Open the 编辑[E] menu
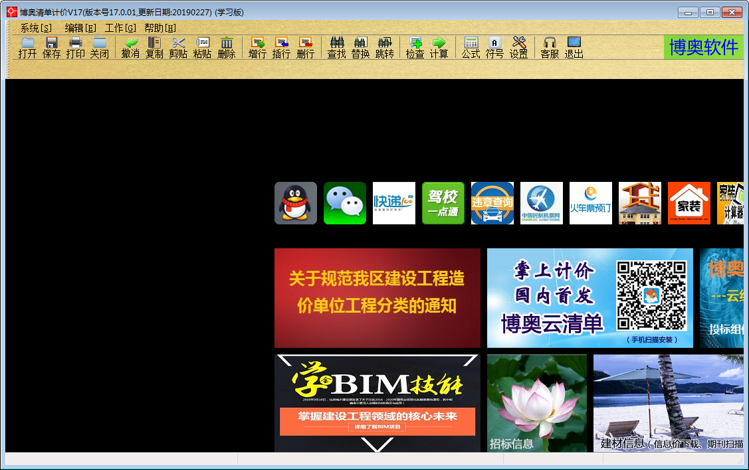 80,28
